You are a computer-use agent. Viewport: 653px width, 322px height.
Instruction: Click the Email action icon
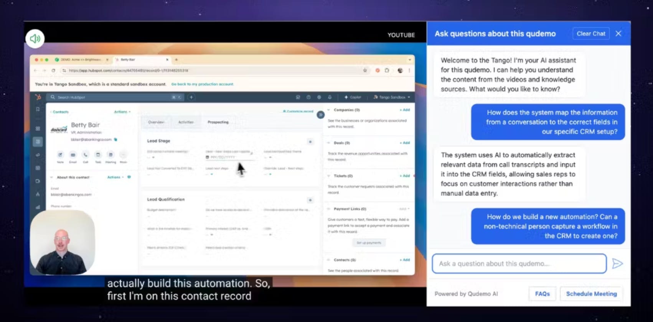coord(73,155)
